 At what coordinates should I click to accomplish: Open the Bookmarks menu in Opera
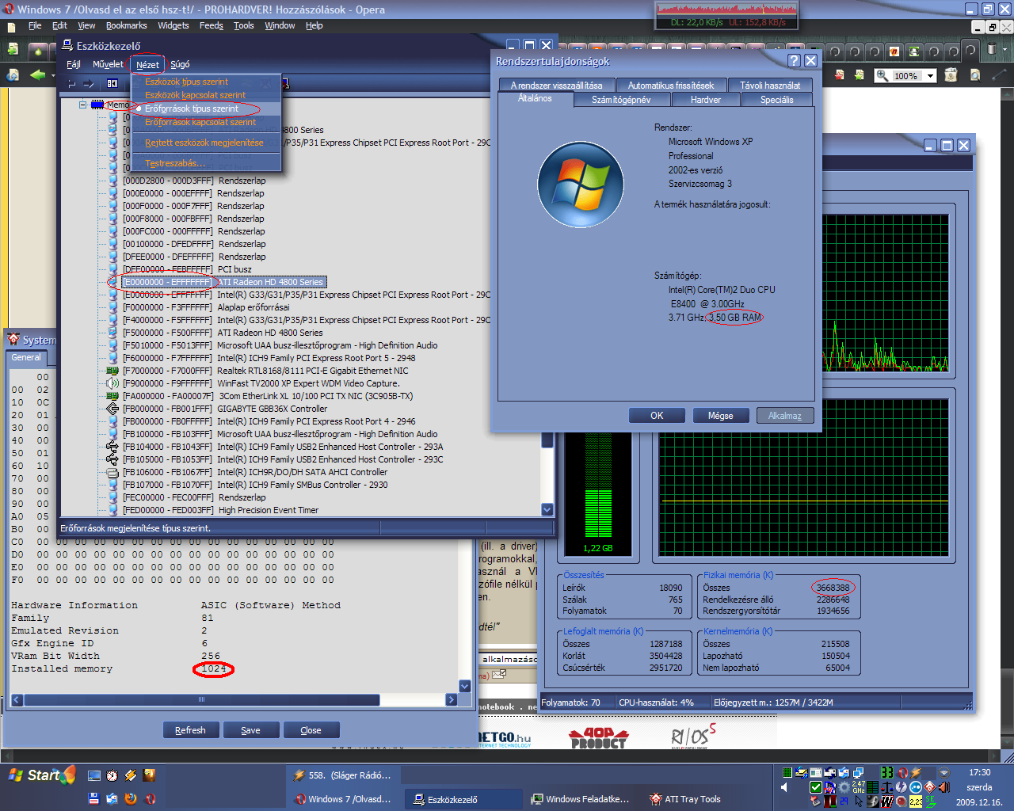pyautogui.click(x=126, y=25)
